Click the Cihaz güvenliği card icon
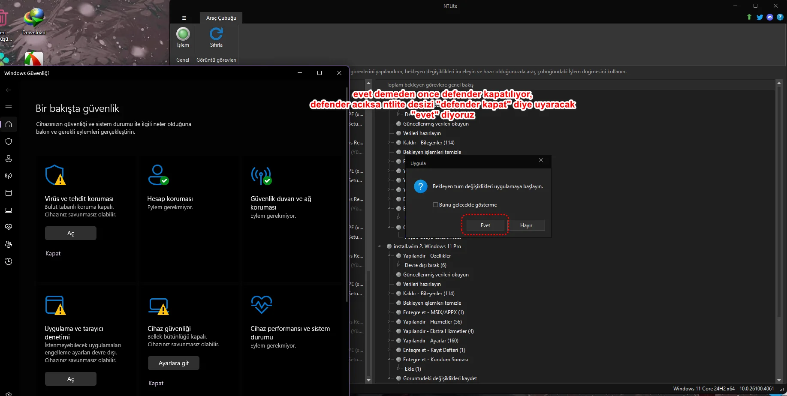This screenshot has width=787, height=396. [x=158, y=306]
